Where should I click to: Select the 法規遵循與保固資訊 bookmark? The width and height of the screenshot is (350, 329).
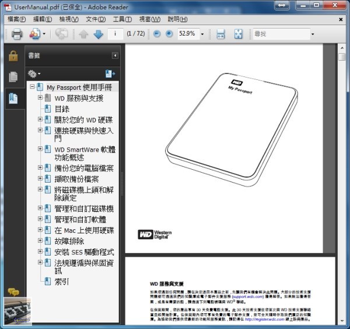tap(84, 267)
